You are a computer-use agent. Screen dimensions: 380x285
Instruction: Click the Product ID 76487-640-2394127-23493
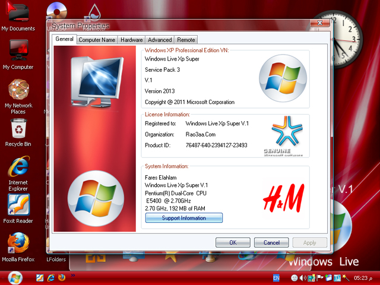coord(216,145)
